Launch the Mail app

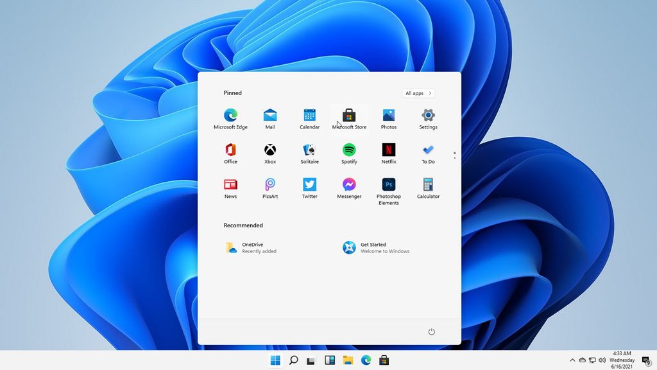(269, 114)
